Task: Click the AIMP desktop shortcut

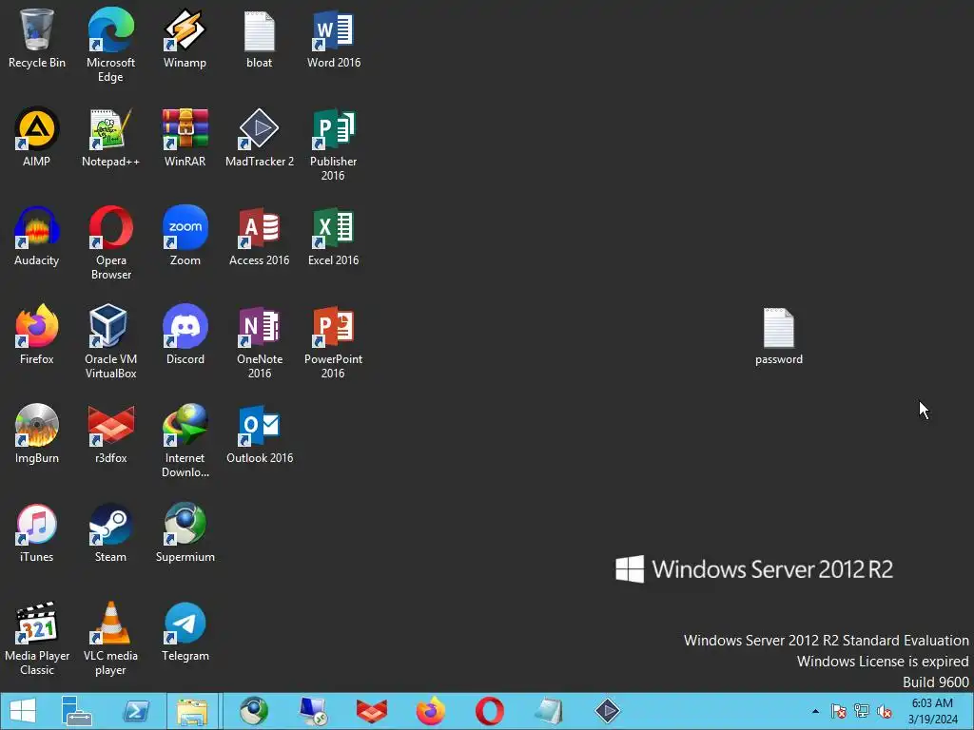Action: (37, 137)
